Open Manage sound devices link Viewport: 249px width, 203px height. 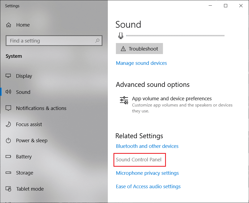(x=141, y=63)
